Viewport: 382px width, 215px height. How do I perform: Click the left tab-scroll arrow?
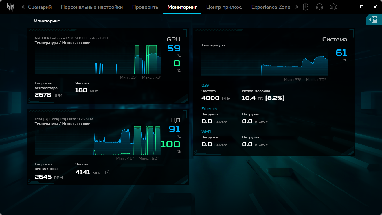click(x=23, y=7)
